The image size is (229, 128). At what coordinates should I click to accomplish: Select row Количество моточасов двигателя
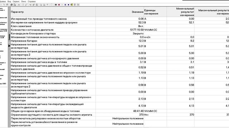pos(120,30)
